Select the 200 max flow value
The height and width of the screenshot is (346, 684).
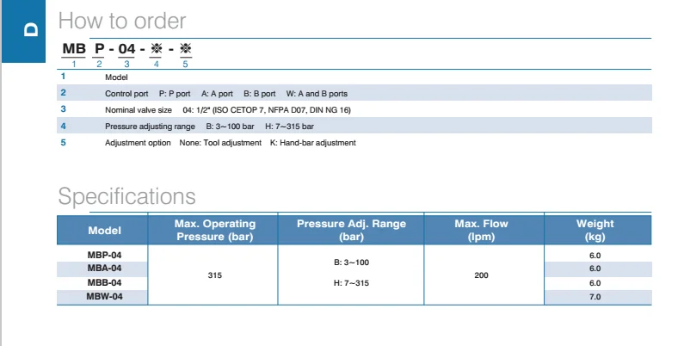481,276
